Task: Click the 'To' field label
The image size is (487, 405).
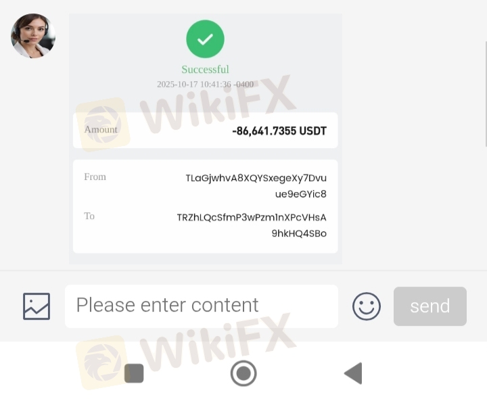Action: 89,216
